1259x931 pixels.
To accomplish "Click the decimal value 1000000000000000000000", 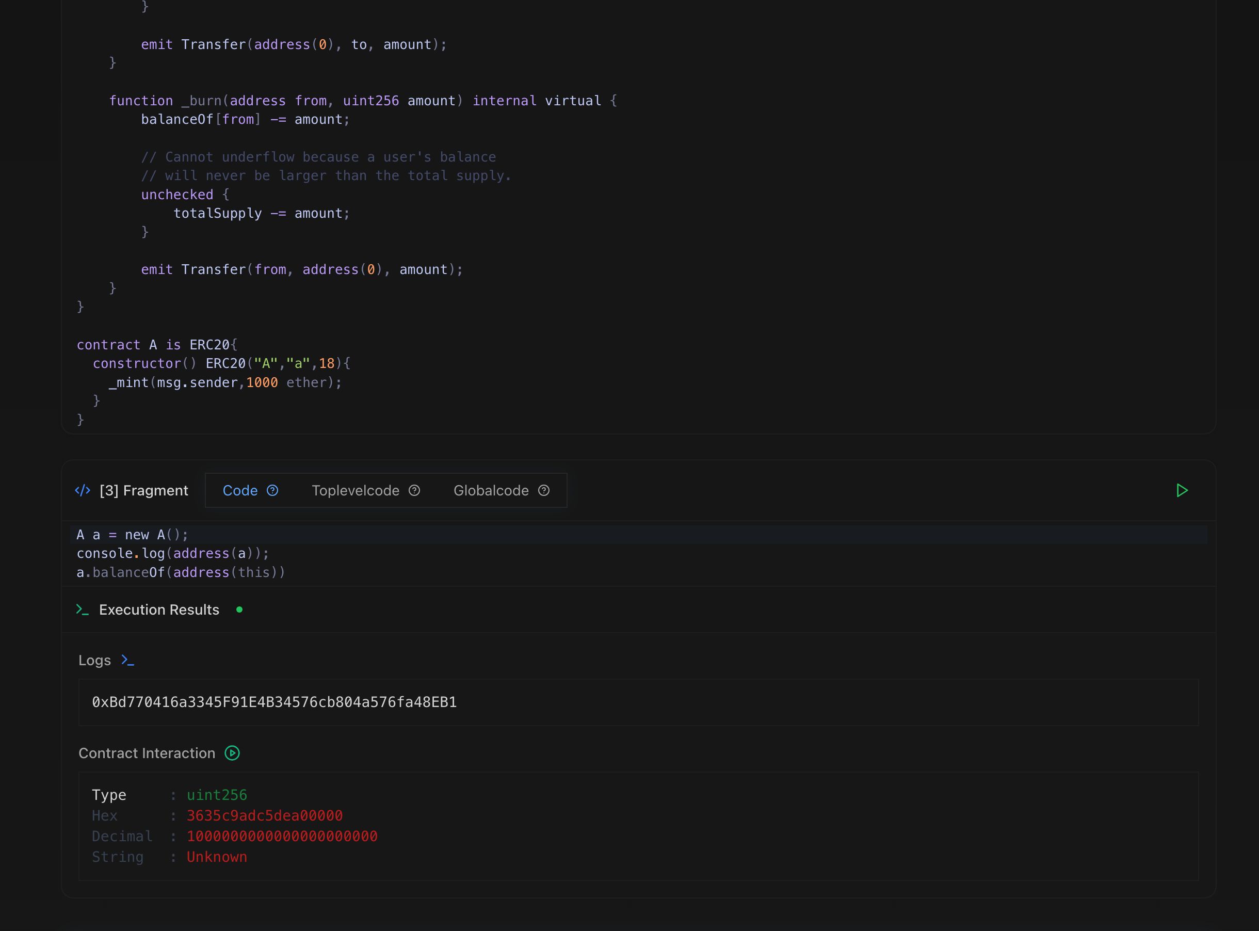I will point(282,836).
